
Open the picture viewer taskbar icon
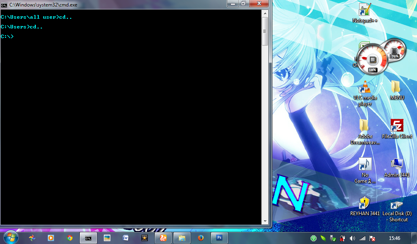[107, 238]
